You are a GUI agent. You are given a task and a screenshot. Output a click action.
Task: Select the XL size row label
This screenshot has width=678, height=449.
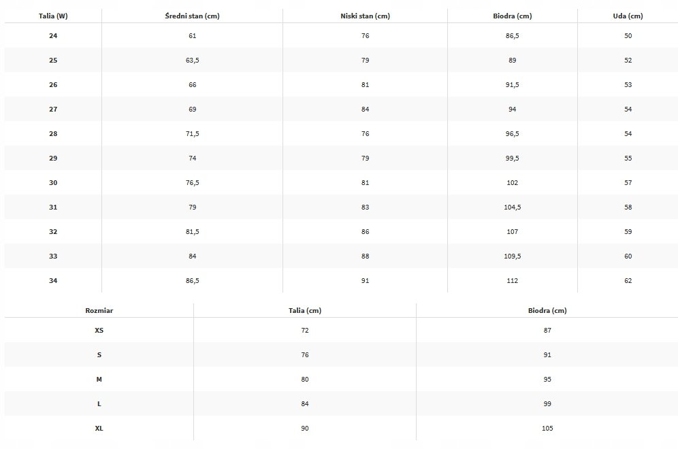click(x=99, y=428)
